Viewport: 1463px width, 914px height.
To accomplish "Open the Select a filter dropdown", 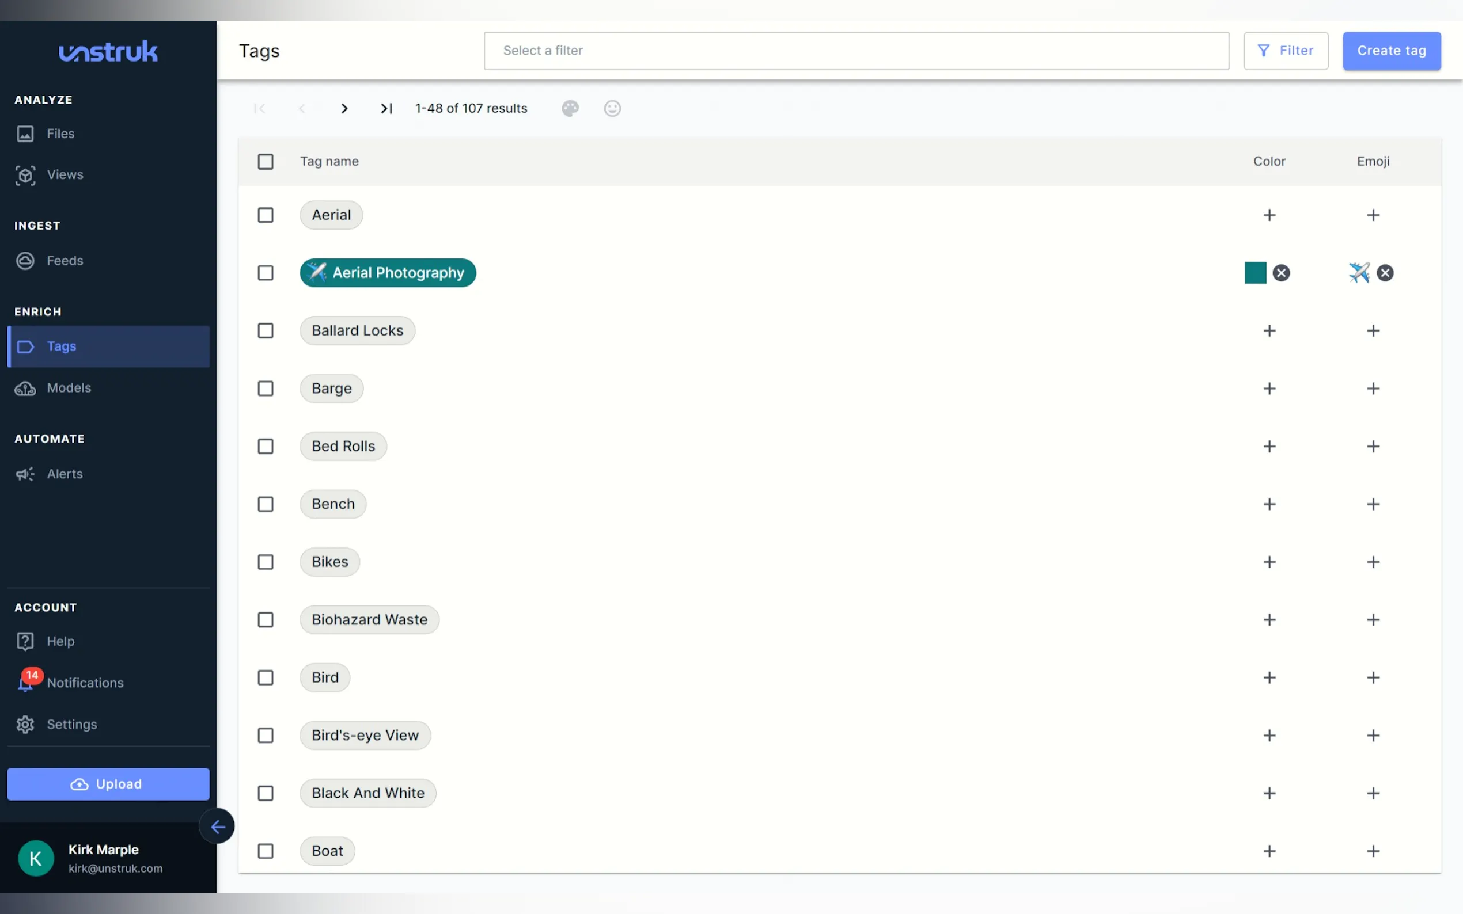I will pos(856,51).
